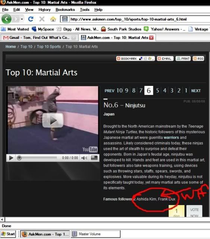Open the History menu
The height and width of the screenshot is (239, 210).
[x=44, y=10]
